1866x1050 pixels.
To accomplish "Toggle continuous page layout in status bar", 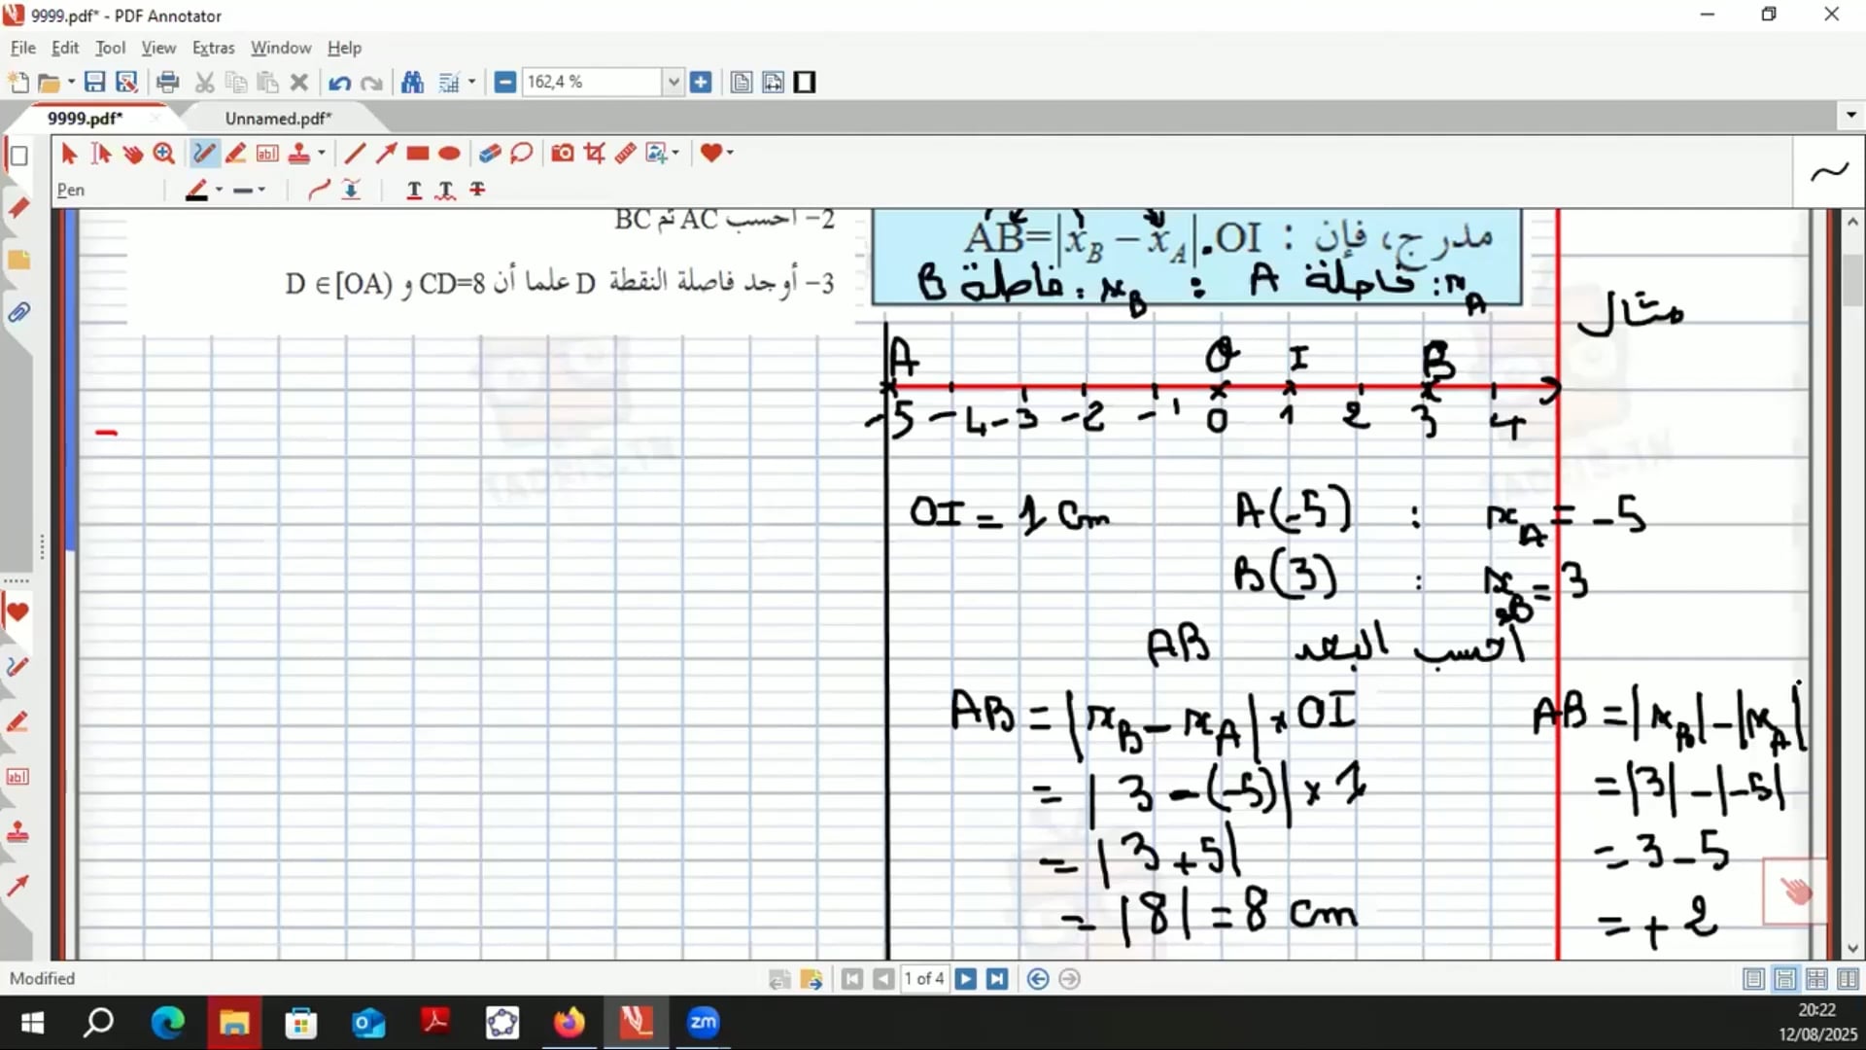I will point(1785,979).
